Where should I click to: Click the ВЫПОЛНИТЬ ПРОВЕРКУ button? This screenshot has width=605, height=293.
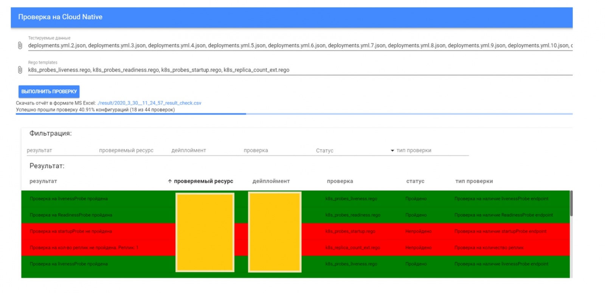(49, 91)
